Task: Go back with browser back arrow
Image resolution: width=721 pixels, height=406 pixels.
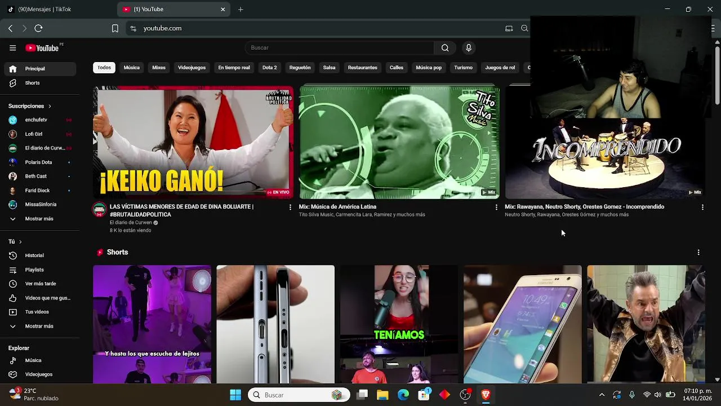Action: [10, 28]
